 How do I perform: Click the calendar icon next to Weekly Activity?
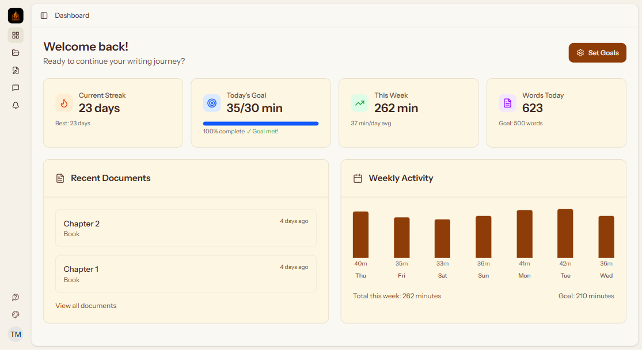pos(356,178)
